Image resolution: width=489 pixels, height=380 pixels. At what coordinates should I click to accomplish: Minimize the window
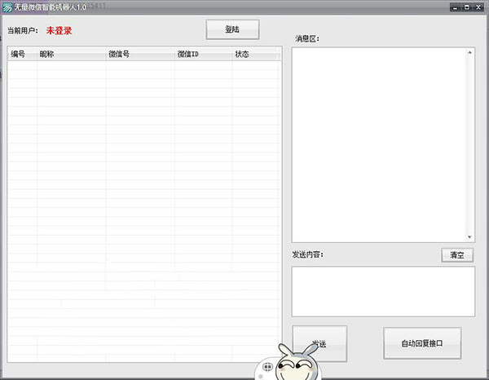(455, 7)
